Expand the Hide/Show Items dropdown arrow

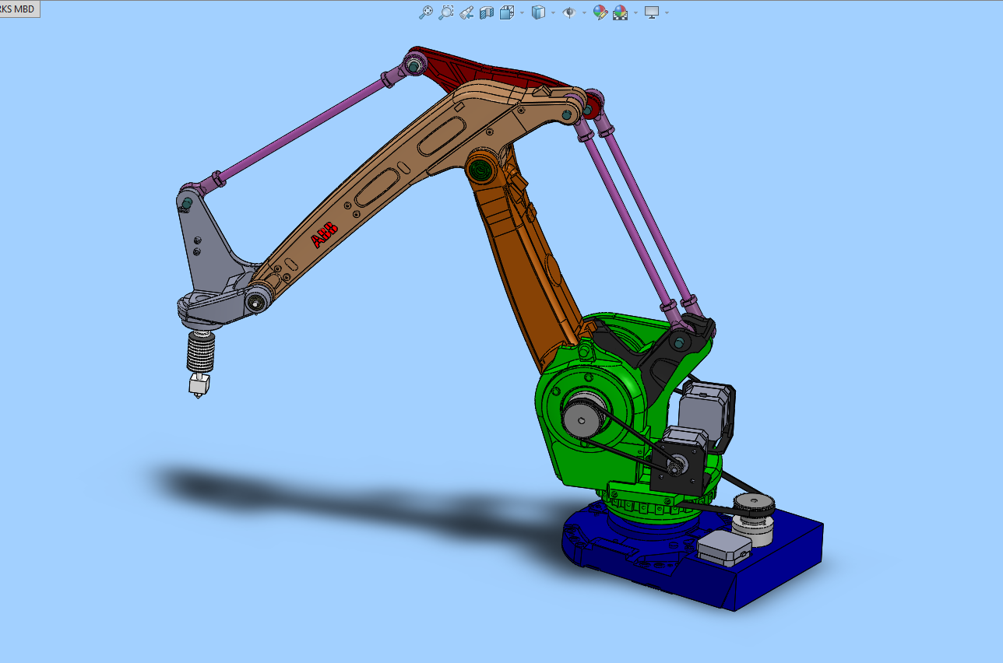(x=584, y=13)
